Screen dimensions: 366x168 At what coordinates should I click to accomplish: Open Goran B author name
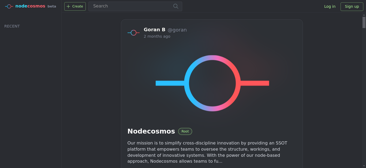click(x=155, y=30)
